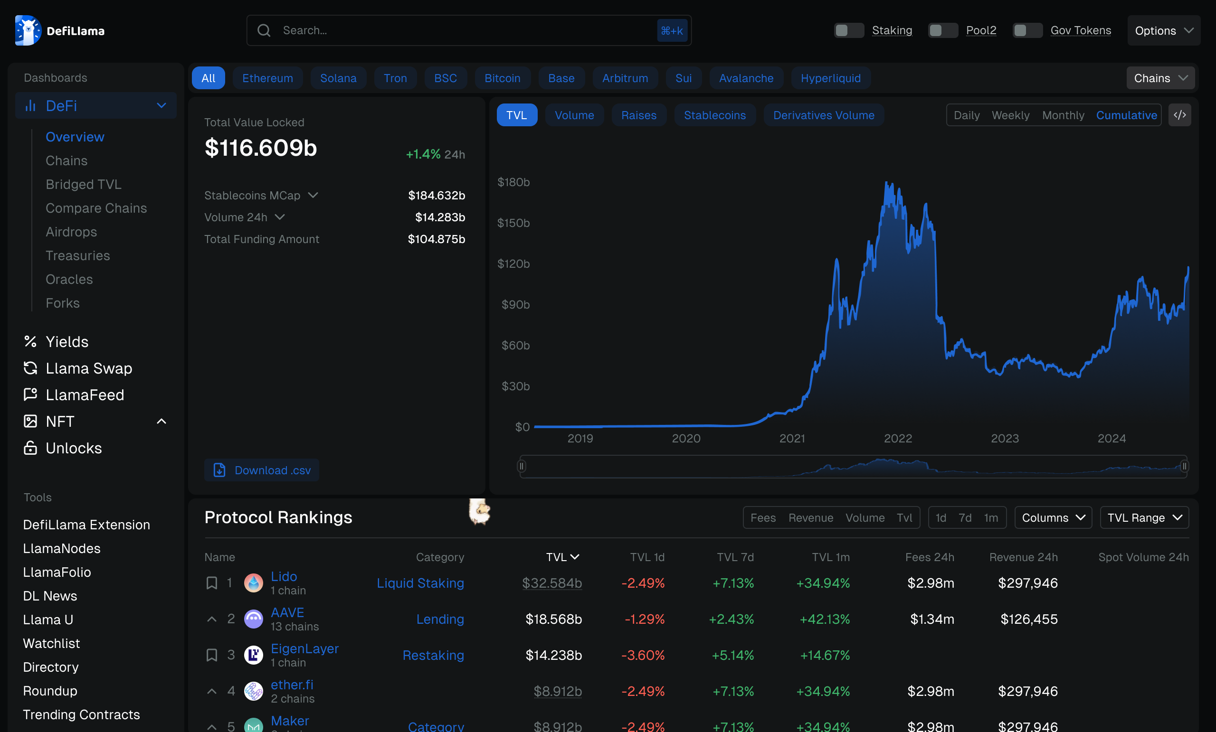The width and height of the screenshot is (1216, 732).
Task: Open the TVL Range dropdown
Action: pos(1144,518)
